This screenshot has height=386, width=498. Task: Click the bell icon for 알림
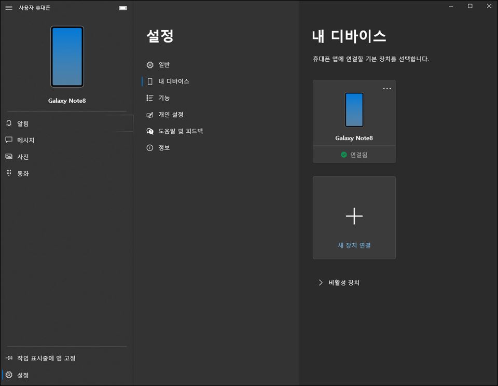[9, 123]
